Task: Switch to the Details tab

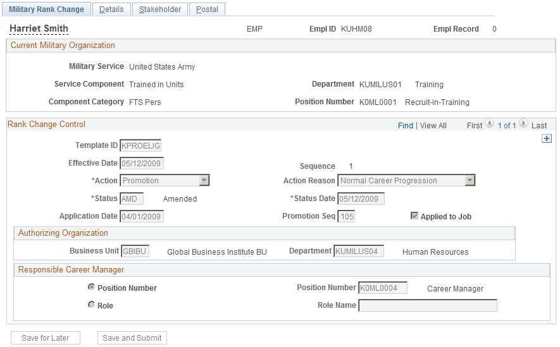Action: click(111, 9)
